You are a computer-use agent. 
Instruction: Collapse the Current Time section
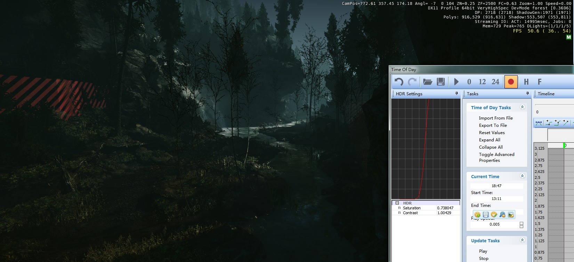[x=522, y=176]
